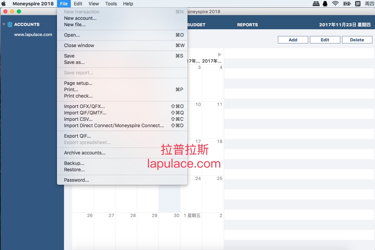Viewport: 375px width, 250px height.
Task: Click the Edit button near Delete
Action: pyautogui.click(x=325, y=40)
